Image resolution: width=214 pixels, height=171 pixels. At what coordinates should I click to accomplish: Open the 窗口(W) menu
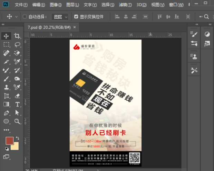pos(176,5)
